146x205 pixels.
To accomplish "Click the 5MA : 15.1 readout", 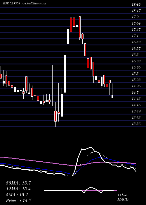I will (17, 195).
